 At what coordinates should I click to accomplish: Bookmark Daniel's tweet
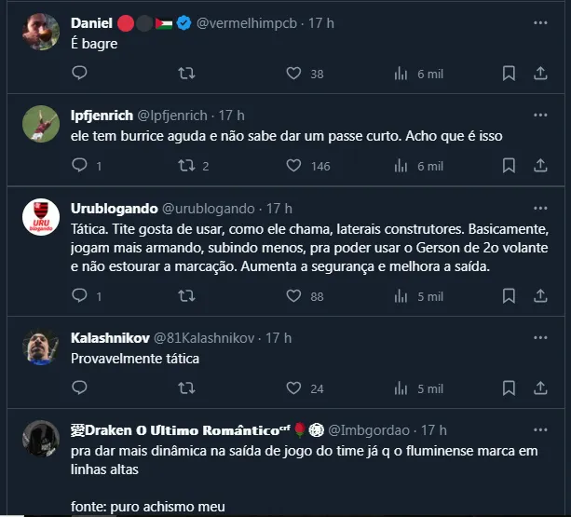509,73
